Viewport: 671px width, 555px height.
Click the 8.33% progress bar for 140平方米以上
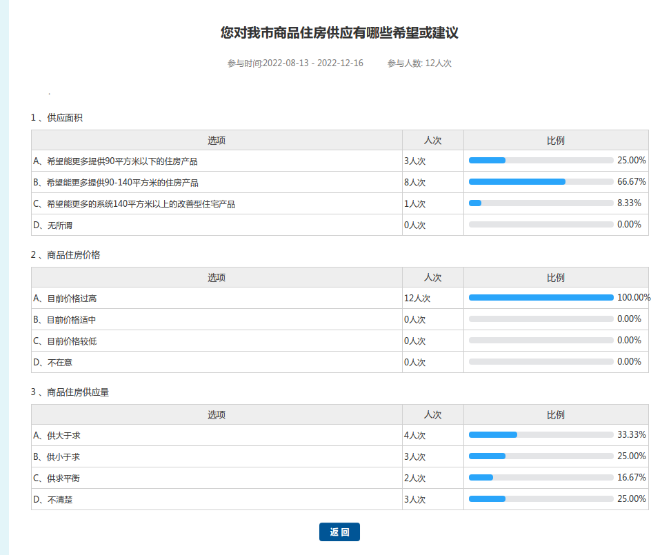point(541,203)
